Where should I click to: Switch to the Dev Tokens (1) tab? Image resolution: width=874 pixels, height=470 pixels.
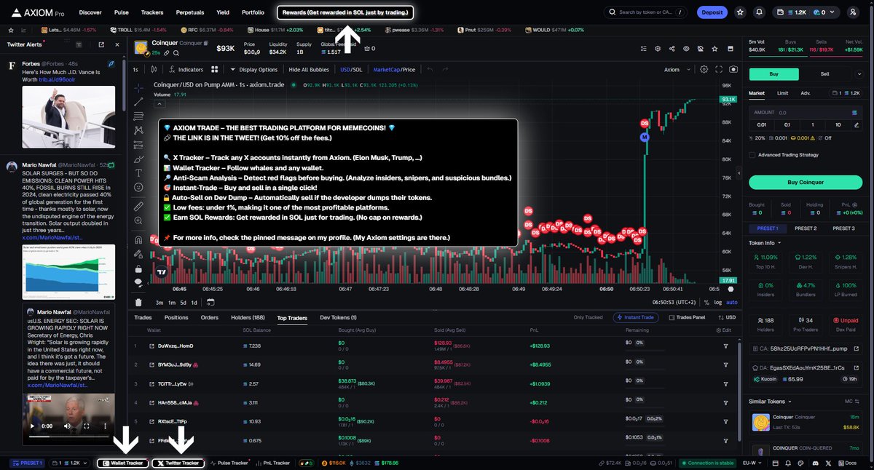click(x=339, y=318)
